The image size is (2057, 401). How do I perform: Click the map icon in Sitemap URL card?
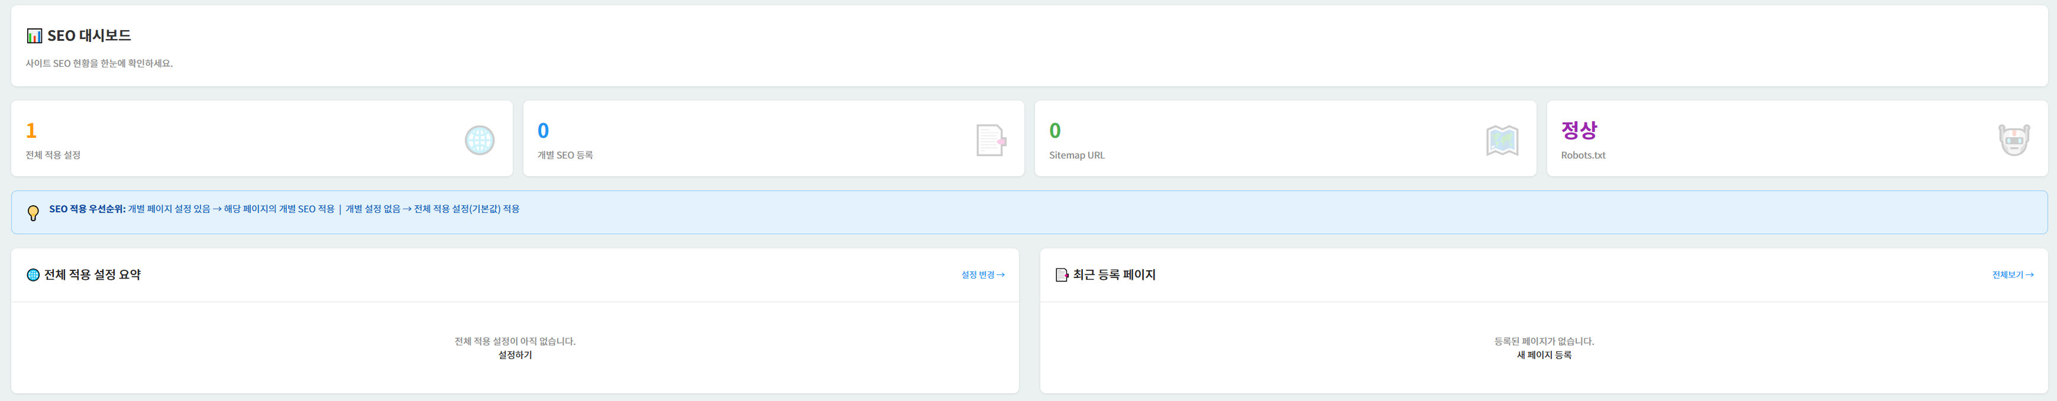point(1501,141)
